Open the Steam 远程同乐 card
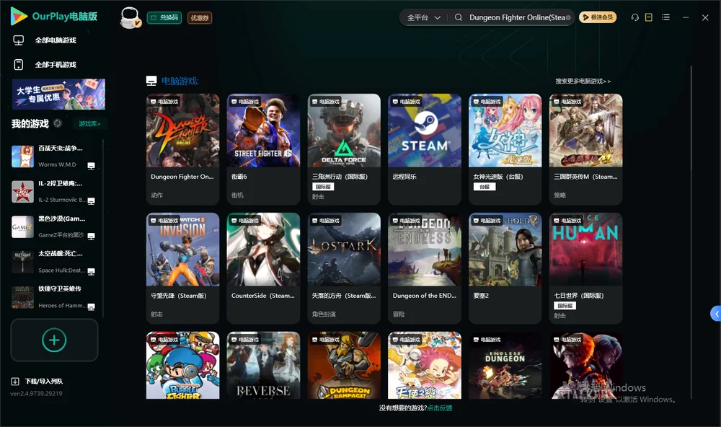The height and width of the screenshot is (427, 721). tap(425, 149)
